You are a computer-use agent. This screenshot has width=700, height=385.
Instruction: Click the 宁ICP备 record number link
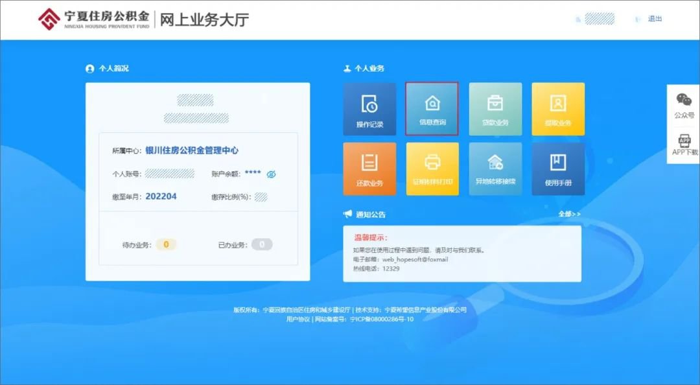coord(381,319)
